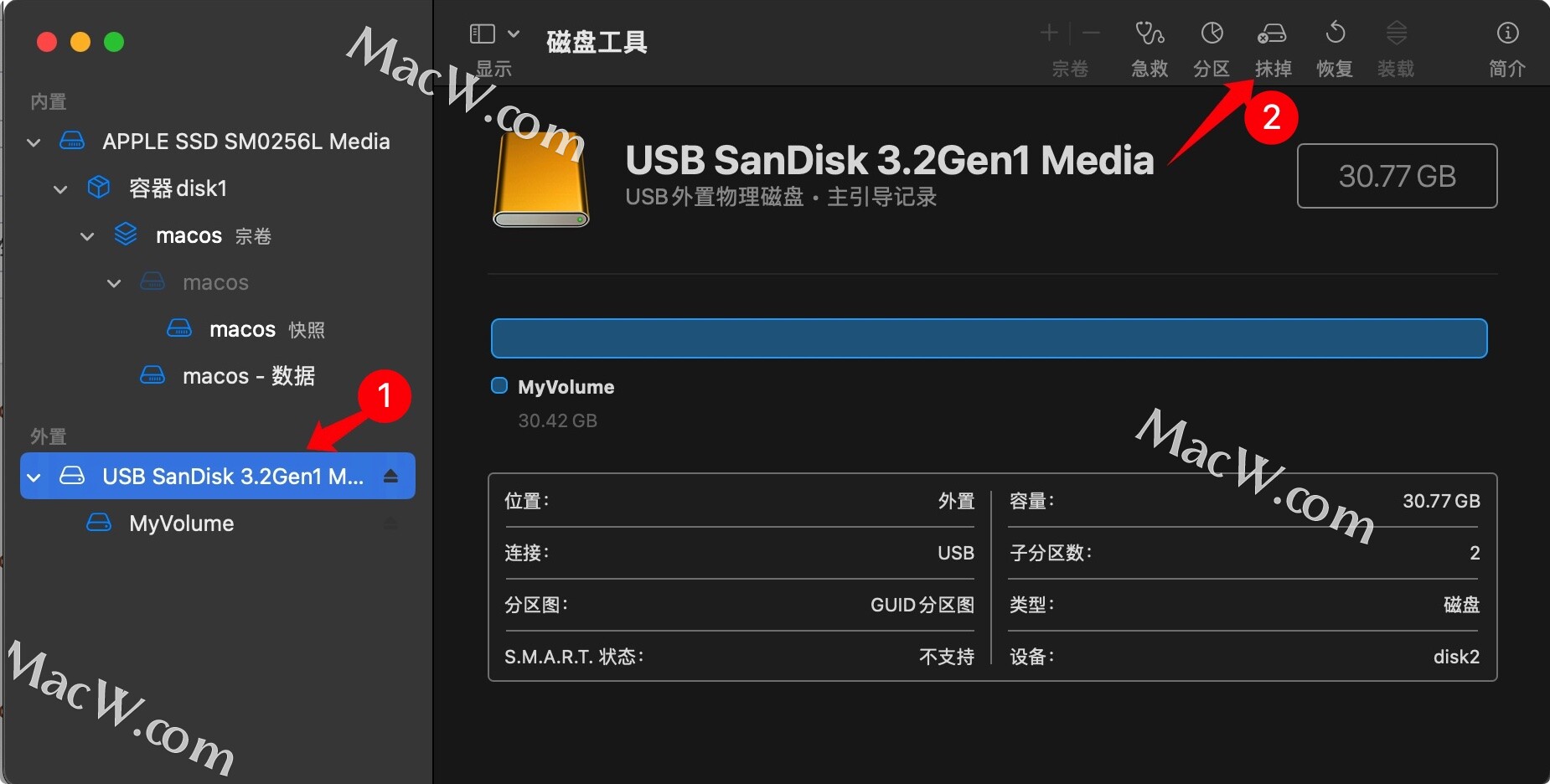Screen dimensions: 1550x784
Task: Click the USB SanDisk 3.2Gen1 Media heading
Action: 890,160
